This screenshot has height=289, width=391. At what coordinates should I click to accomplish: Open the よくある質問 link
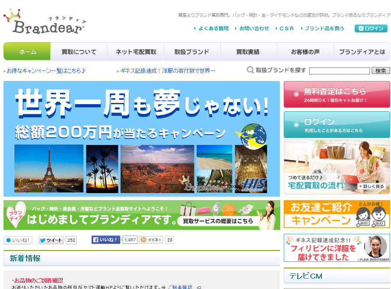click(213, 28)
